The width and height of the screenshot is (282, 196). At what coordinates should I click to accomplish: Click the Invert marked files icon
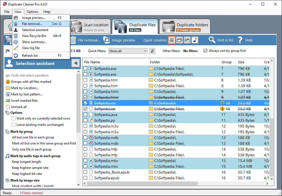[x=8, y=101]
